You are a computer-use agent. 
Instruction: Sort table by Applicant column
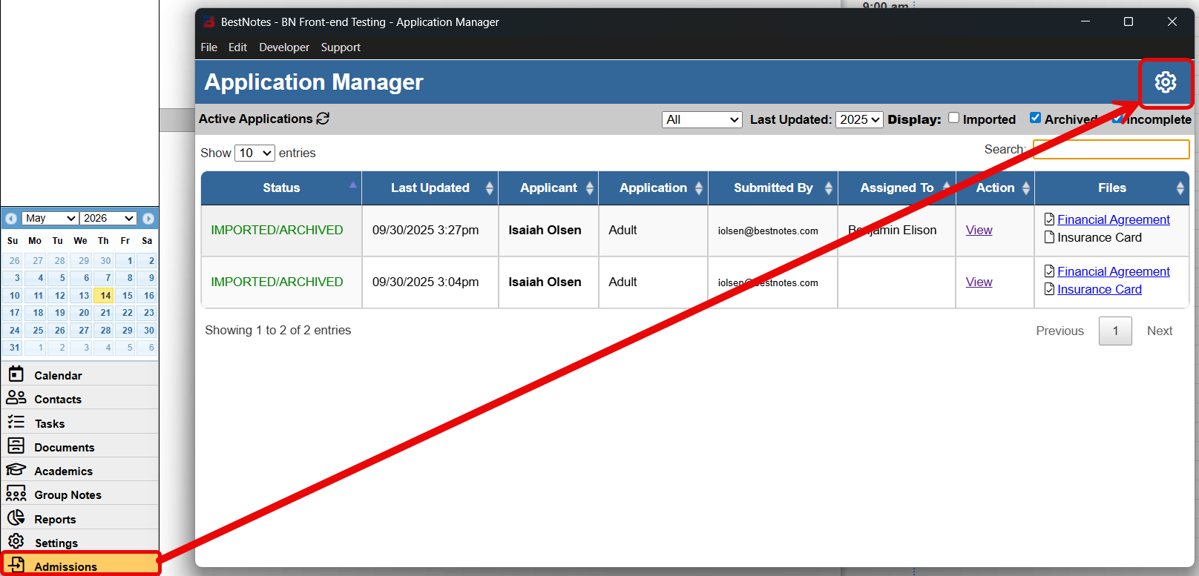click(x=548, y=188)
